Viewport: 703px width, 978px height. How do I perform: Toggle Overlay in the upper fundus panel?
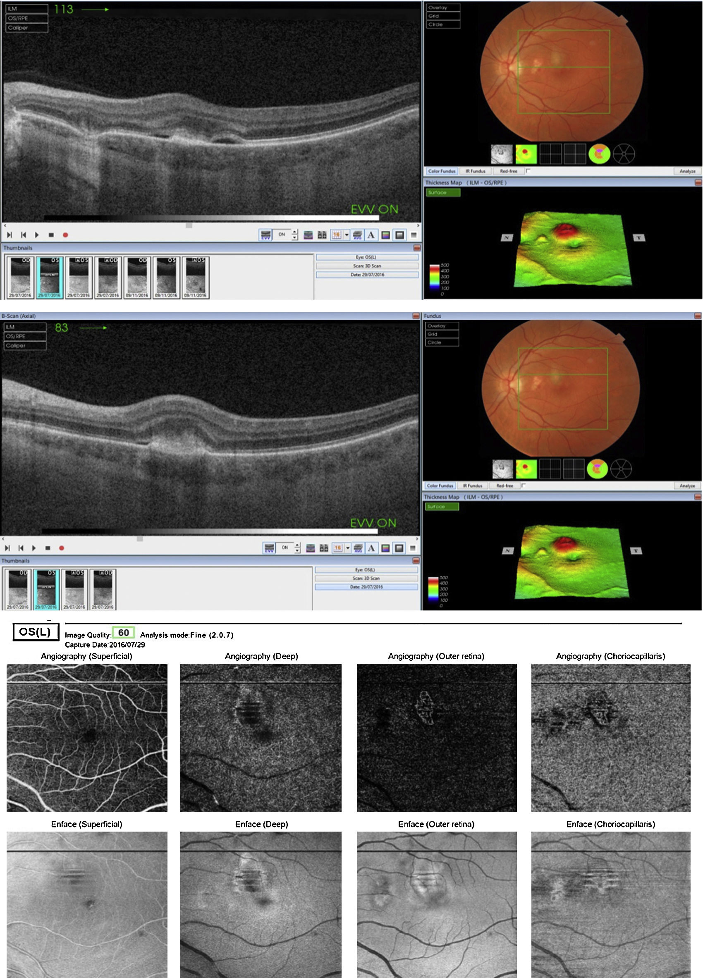(443, 8)
